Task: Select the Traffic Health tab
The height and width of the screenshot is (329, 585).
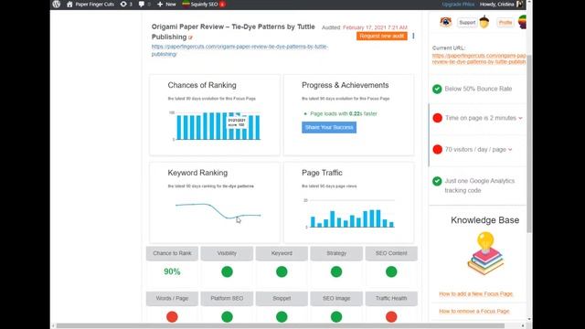Action: coord(391,298)
